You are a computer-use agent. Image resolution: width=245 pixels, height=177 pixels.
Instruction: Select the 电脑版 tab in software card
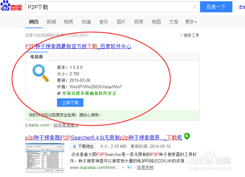pos(37,57)
